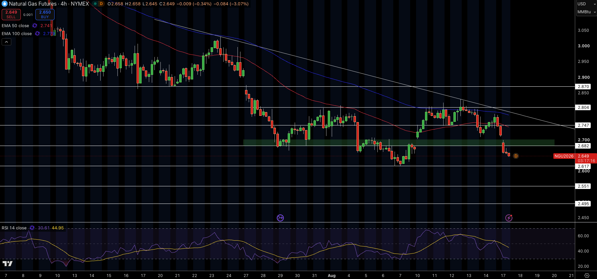Screen dimensions: 597x279
Task: Open the contract rollover marker near July 29
Action: pyautogui.click(x=280, y=218)
